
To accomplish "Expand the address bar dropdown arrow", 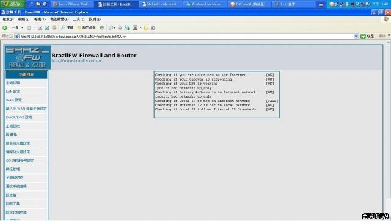I will (356, 37).
